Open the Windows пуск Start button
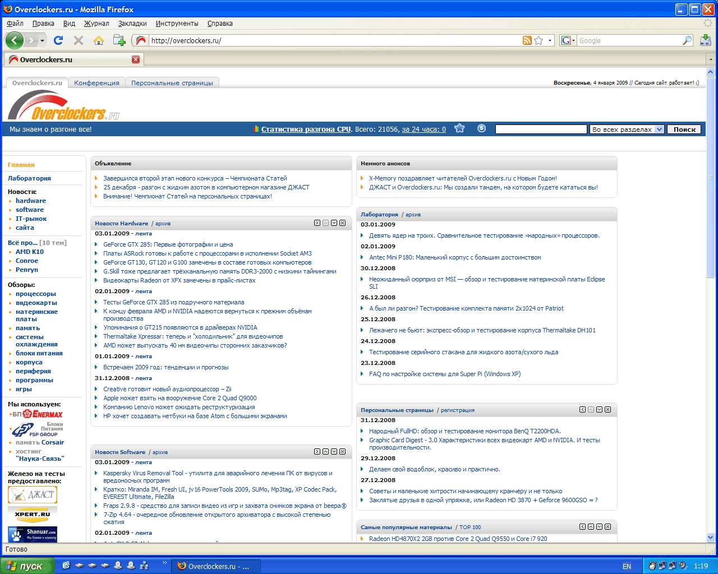Screen dimensions: 718x574 pyautogui.click(x=27, y=566)
